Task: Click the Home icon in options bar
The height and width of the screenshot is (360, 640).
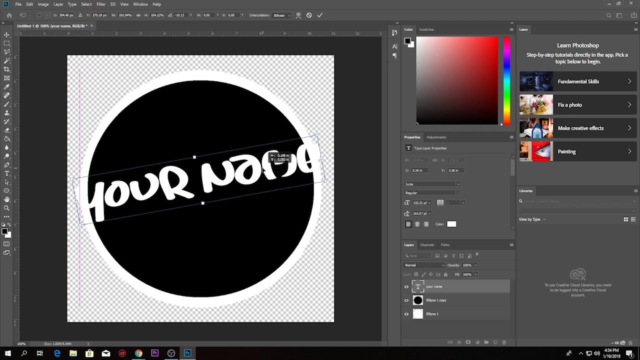Action: click(9, 15)
